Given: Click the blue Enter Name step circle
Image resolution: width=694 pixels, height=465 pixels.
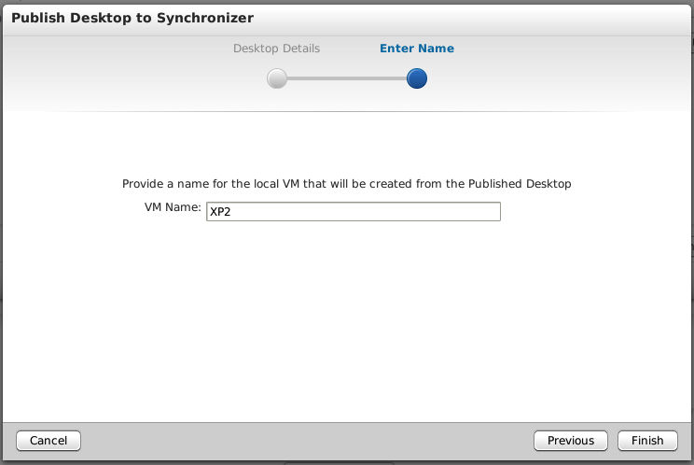Looking at the screenshot, I should pos(417,78).
